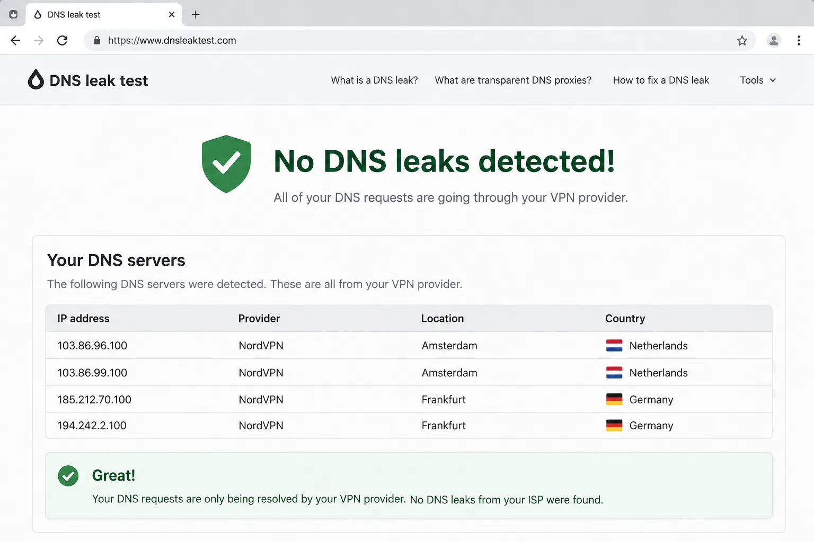Click the 'Country' column header
Image resolution: width=814 pixels, height=542 pixels.
[x=625, y=319]
